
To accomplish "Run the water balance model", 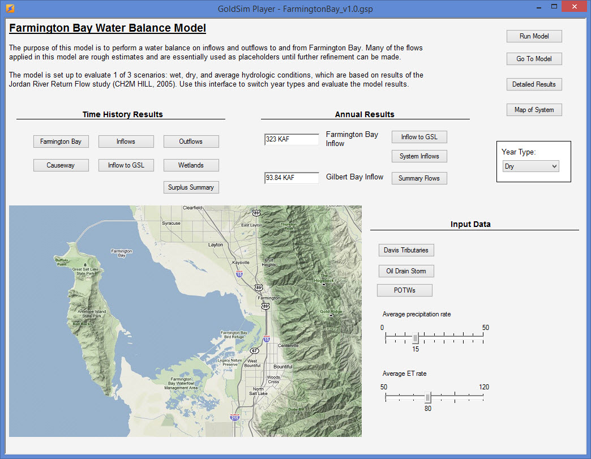I will click(534, 36).
